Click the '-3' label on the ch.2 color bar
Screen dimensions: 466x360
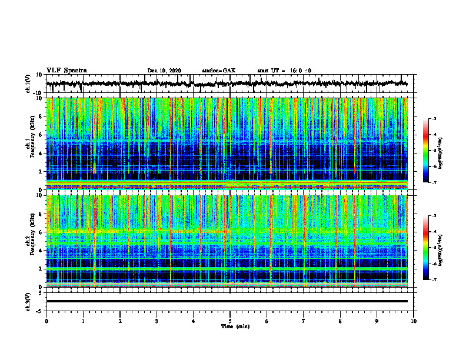tap(434, 216)
